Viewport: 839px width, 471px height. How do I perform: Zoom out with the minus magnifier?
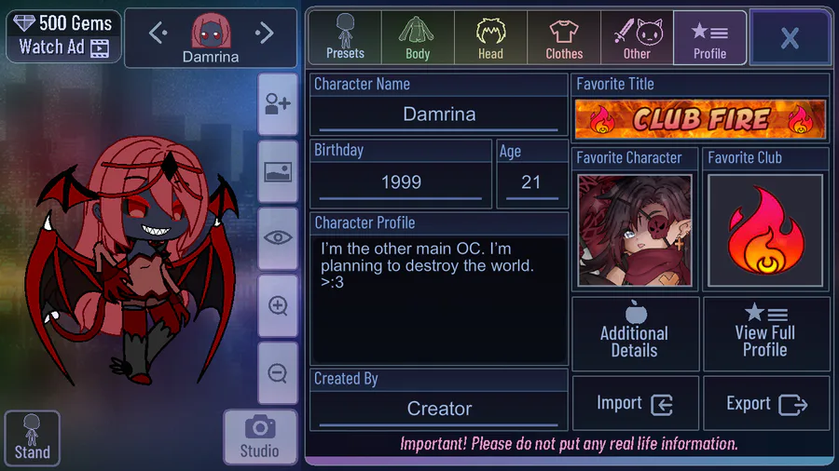pyautogui.click(x=278, y=372)
